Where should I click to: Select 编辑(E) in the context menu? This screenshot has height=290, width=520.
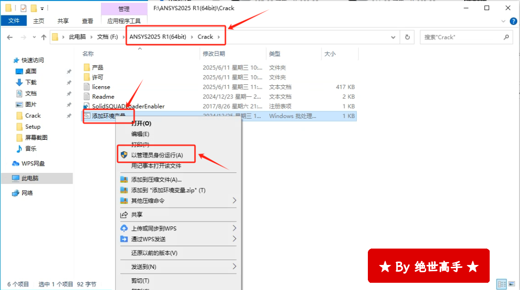pyautogui.click(x=140, y=134)
